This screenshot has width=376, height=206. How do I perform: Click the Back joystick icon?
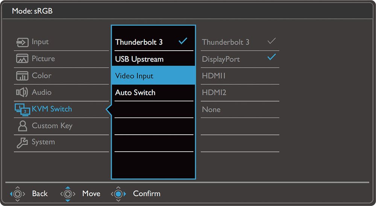[18, 194]
